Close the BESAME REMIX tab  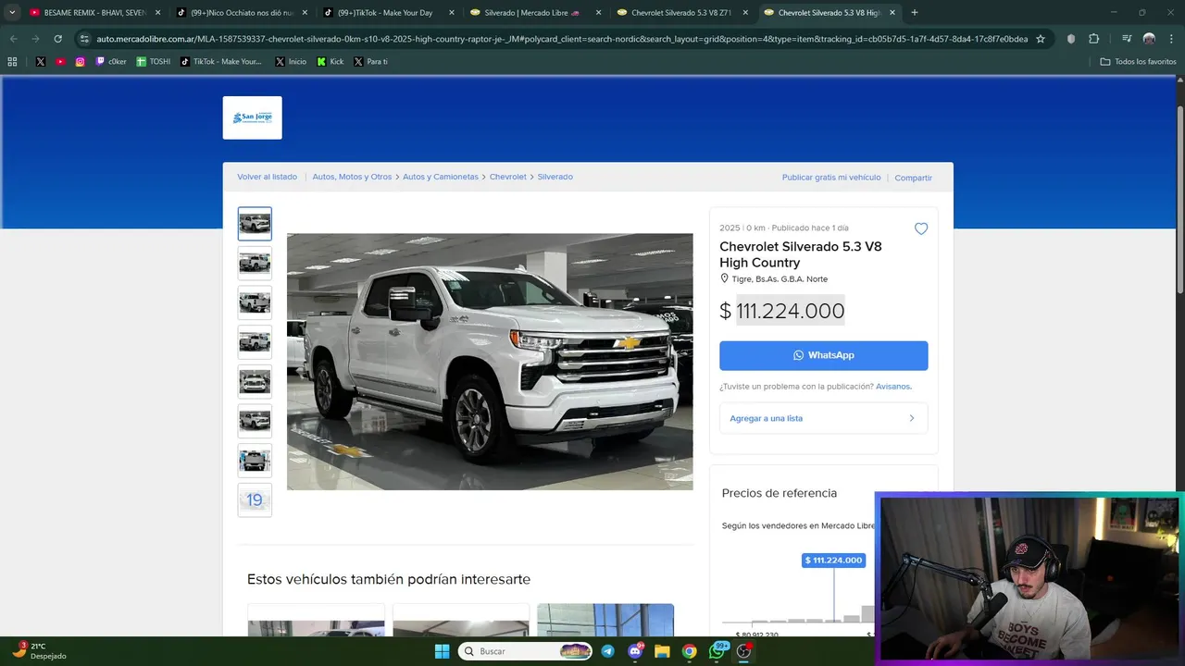click(157, 13)
